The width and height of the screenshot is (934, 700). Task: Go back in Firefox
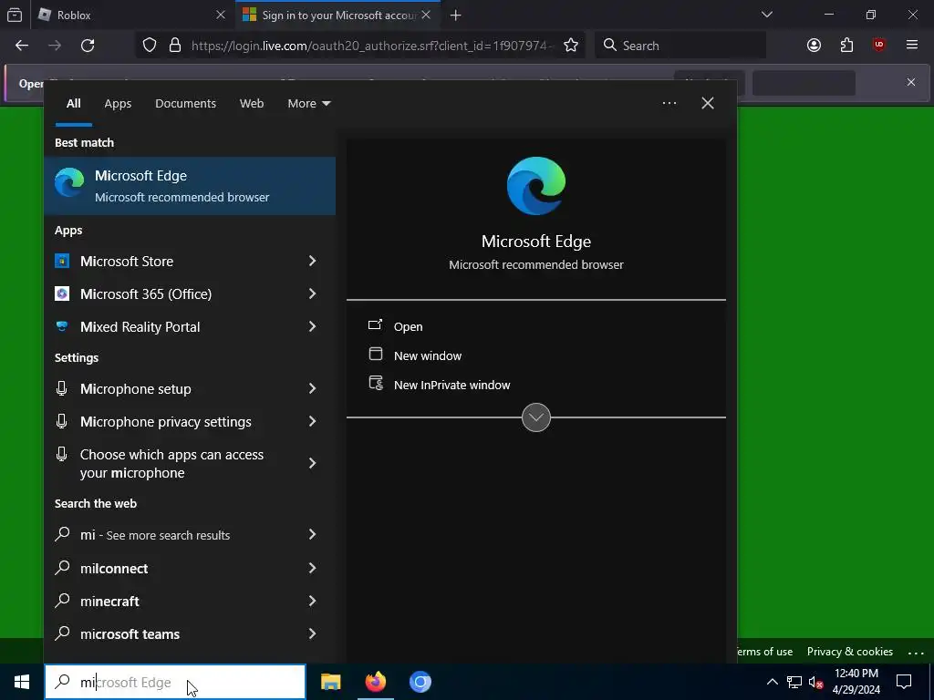pyautogui.click(x=22, y=46)
